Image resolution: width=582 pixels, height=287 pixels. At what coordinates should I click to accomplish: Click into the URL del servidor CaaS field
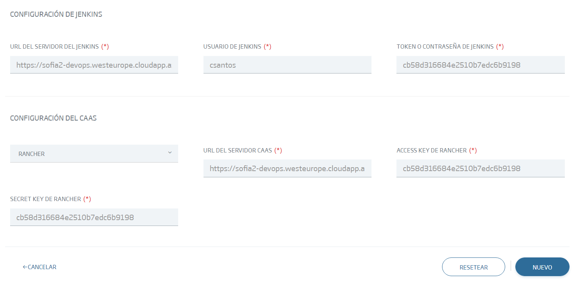[x=287, y=168]
